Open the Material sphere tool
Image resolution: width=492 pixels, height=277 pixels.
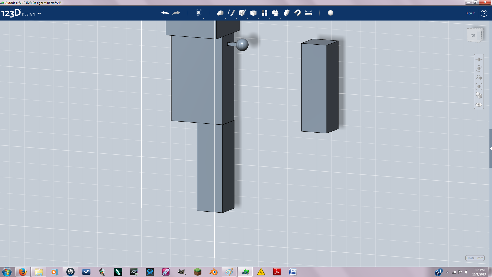pyautogui.click(x=331, y=13)
